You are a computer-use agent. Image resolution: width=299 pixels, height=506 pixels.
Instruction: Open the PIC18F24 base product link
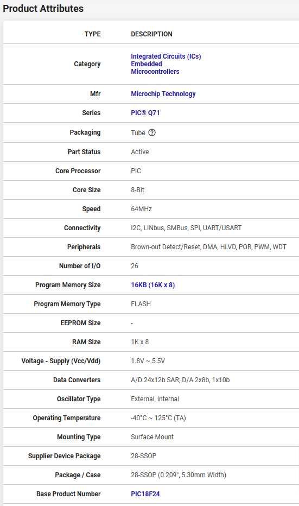tap(145, 494)
